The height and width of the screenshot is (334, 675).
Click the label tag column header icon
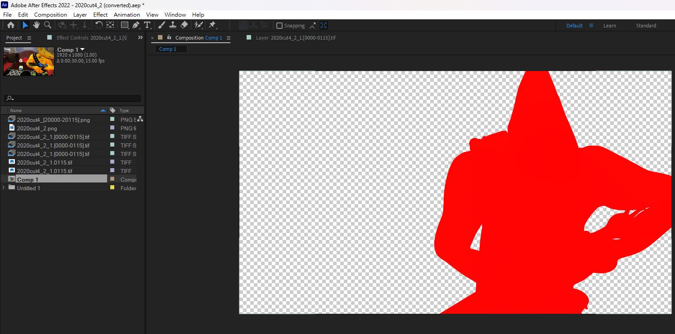(112, 110)
